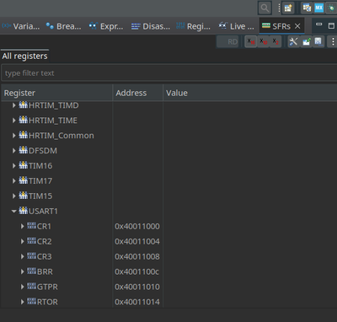
Task: Open the SFRs view menu dots
Action: click(333, 42)
